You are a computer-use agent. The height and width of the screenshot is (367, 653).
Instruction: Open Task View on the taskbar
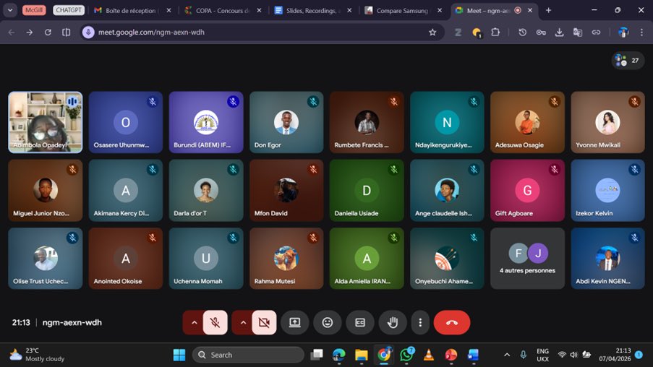pos(317,355)
